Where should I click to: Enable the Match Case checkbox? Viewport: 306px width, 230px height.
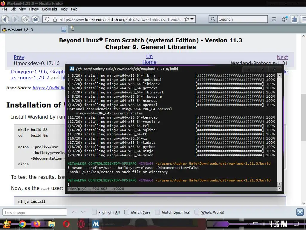tap(127, 212)
